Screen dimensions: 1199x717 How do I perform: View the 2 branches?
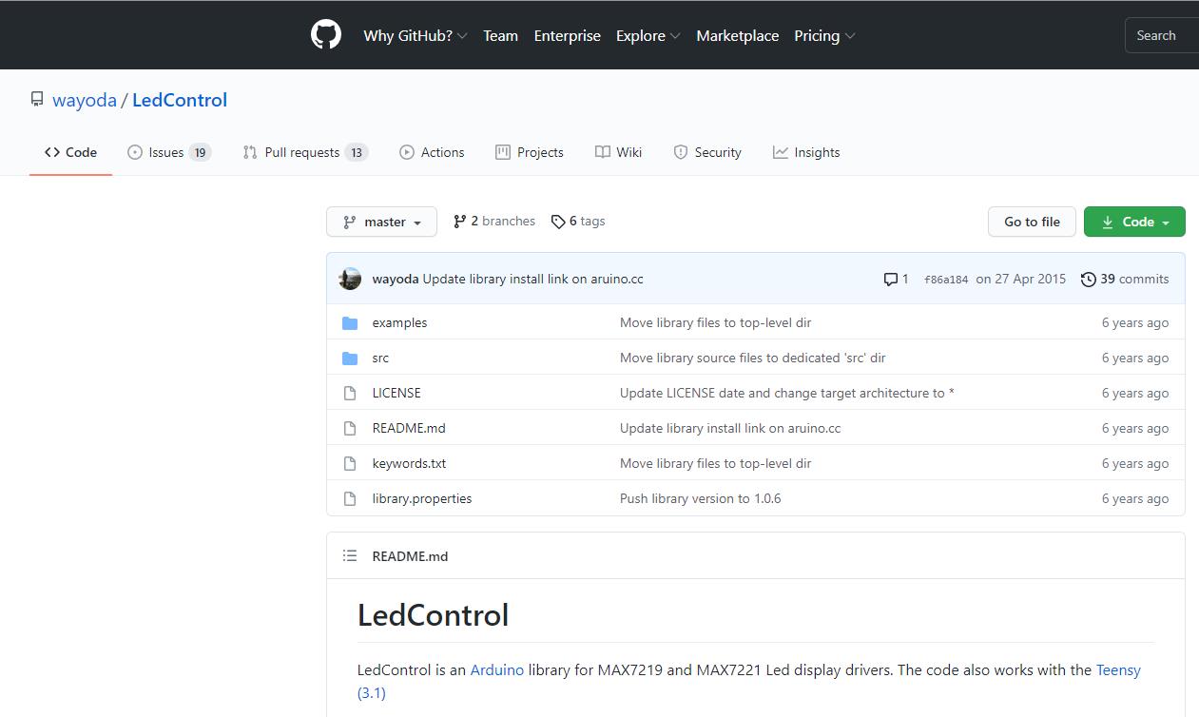[x=494, y=221]
